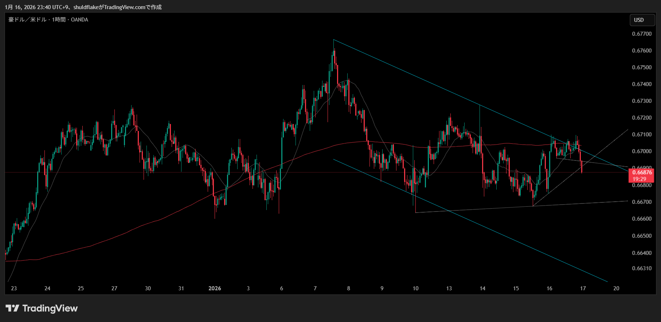Click the chart creation timestamp header text
The width and height of the screenshot is (661, 322).
coord(83,7)
